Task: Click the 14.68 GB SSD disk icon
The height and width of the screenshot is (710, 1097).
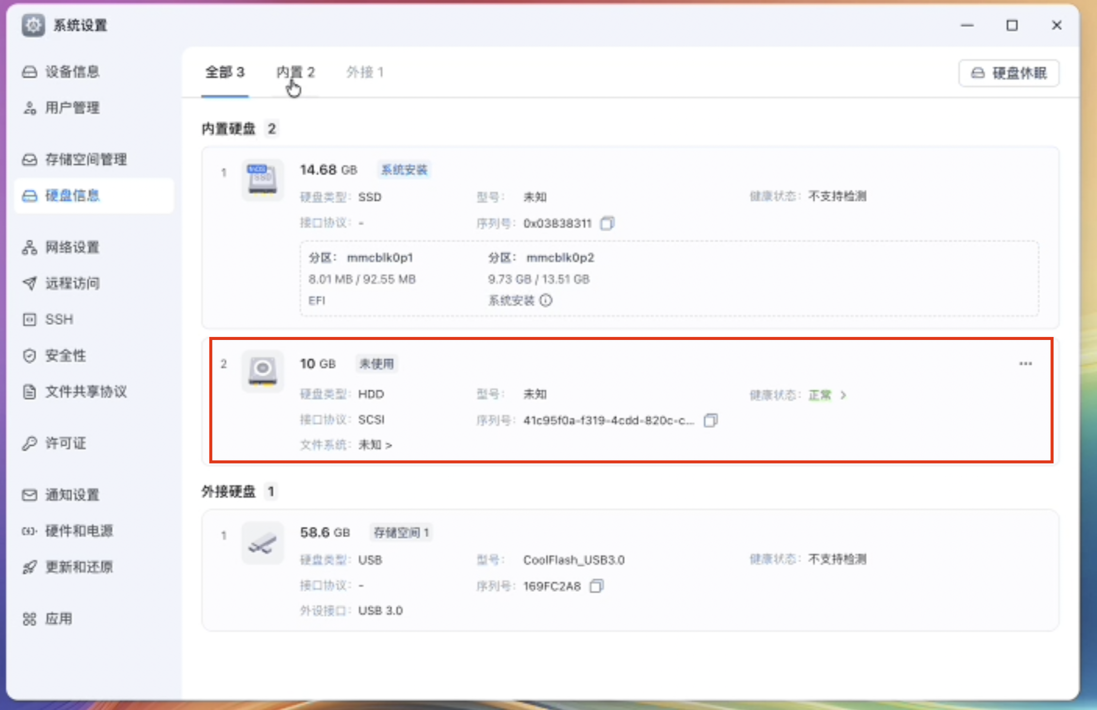Action: click(262, 180)
